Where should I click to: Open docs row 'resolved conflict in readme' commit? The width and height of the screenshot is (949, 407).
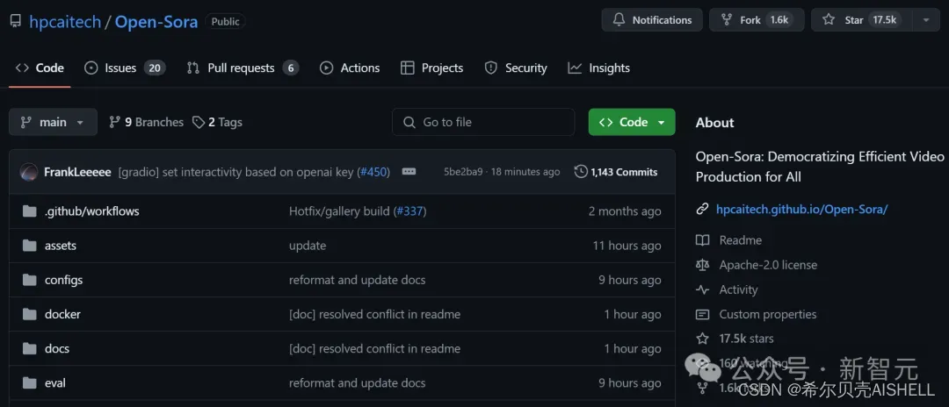[x=374, y=349]
